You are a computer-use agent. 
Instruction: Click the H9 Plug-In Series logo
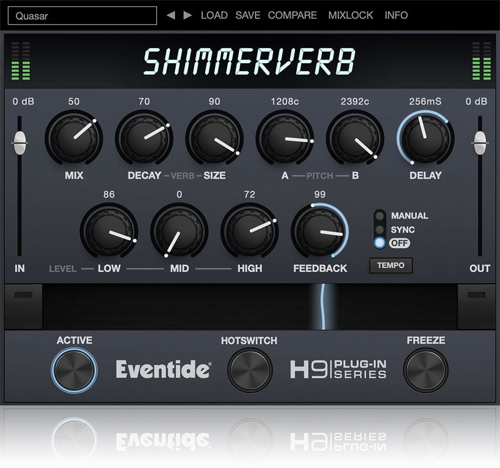point(338,369)
